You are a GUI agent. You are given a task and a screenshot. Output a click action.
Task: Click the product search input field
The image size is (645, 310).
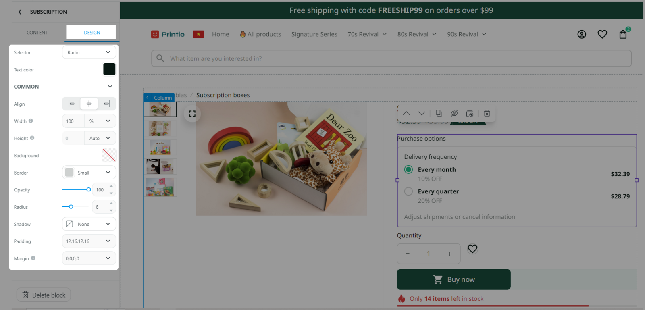pos(391,58)
